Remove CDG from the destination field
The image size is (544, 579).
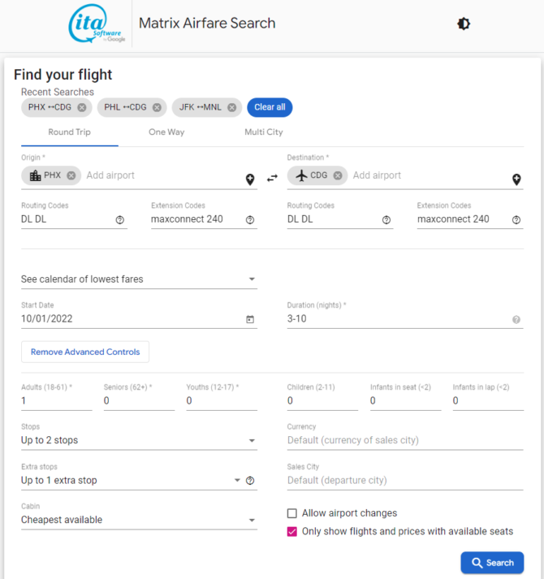pyautogui.click(x=338, y=175)
